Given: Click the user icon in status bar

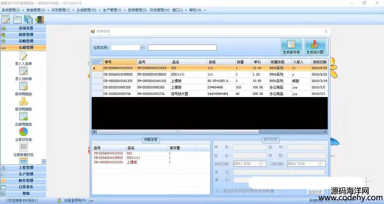Looking at the screenshot, I should point(59,200).
